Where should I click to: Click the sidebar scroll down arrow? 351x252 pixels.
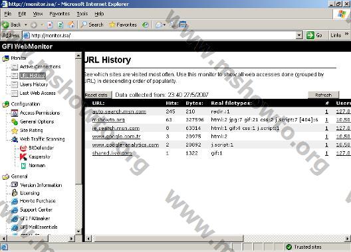tap(78, 231)
